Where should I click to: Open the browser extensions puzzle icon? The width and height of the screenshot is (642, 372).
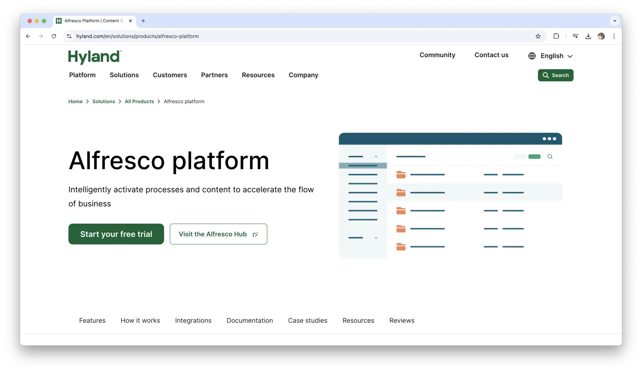click(x=556, y=36)
